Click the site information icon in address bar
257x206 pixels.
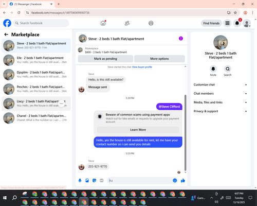[27, 13]
